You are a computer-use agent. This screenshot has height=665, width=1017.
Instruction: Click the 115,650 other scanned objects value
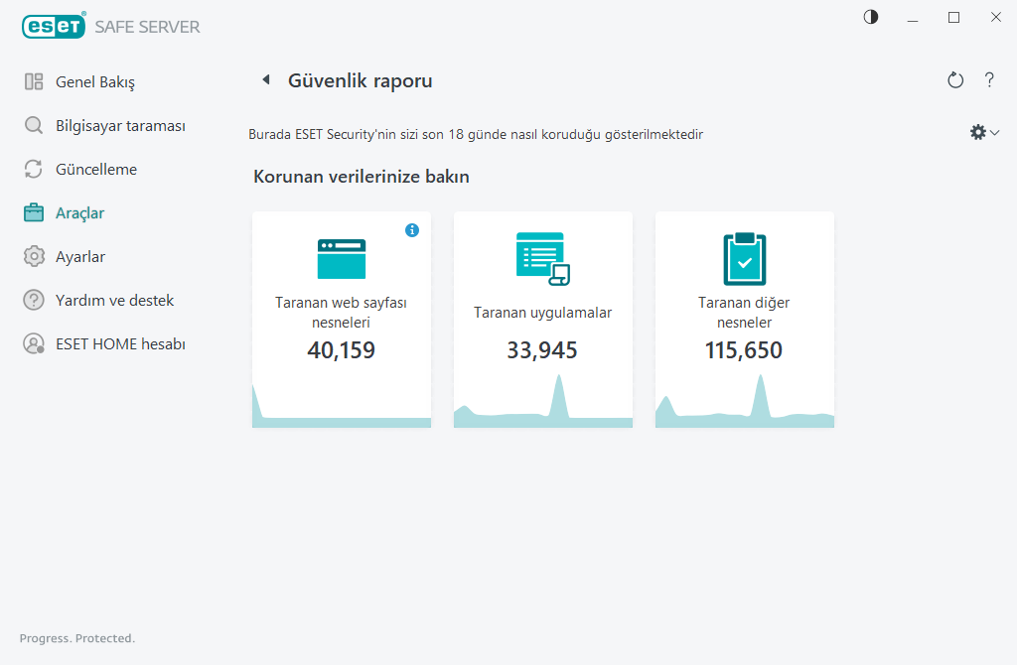coord(744,350)
